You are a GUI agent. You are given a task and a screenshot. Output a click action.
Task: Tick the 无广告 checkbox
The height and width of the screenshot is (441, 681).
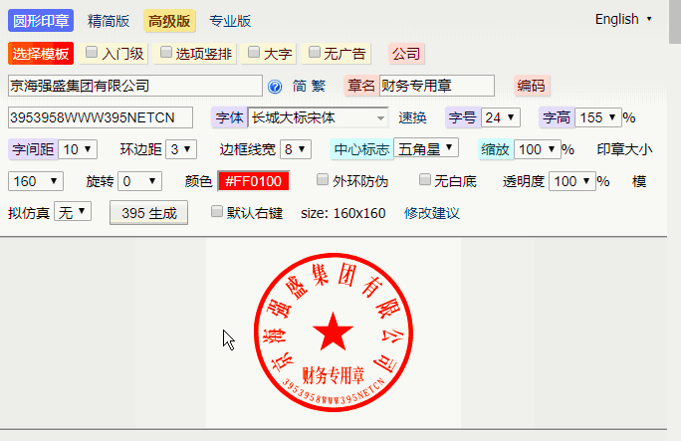pyautogui.click(x=314, y=53)
